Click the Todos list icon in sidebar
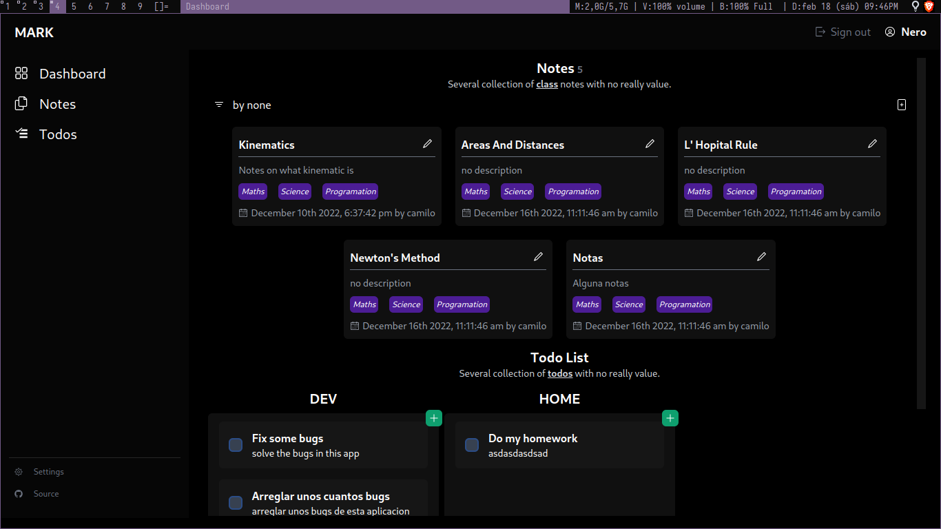941x529 pixels. click(21, 134)
